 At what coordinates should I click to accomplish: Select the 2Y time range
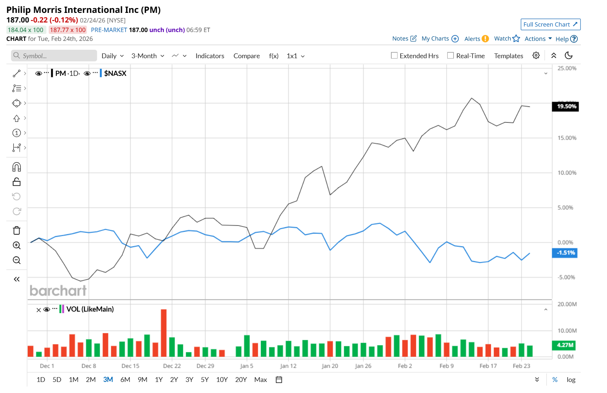click(174, 380)
